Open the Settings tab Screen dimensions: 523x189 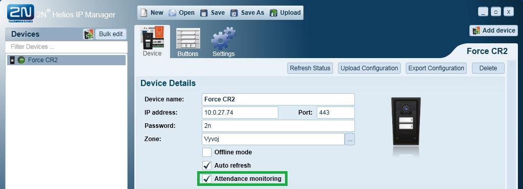click(224, 42)
